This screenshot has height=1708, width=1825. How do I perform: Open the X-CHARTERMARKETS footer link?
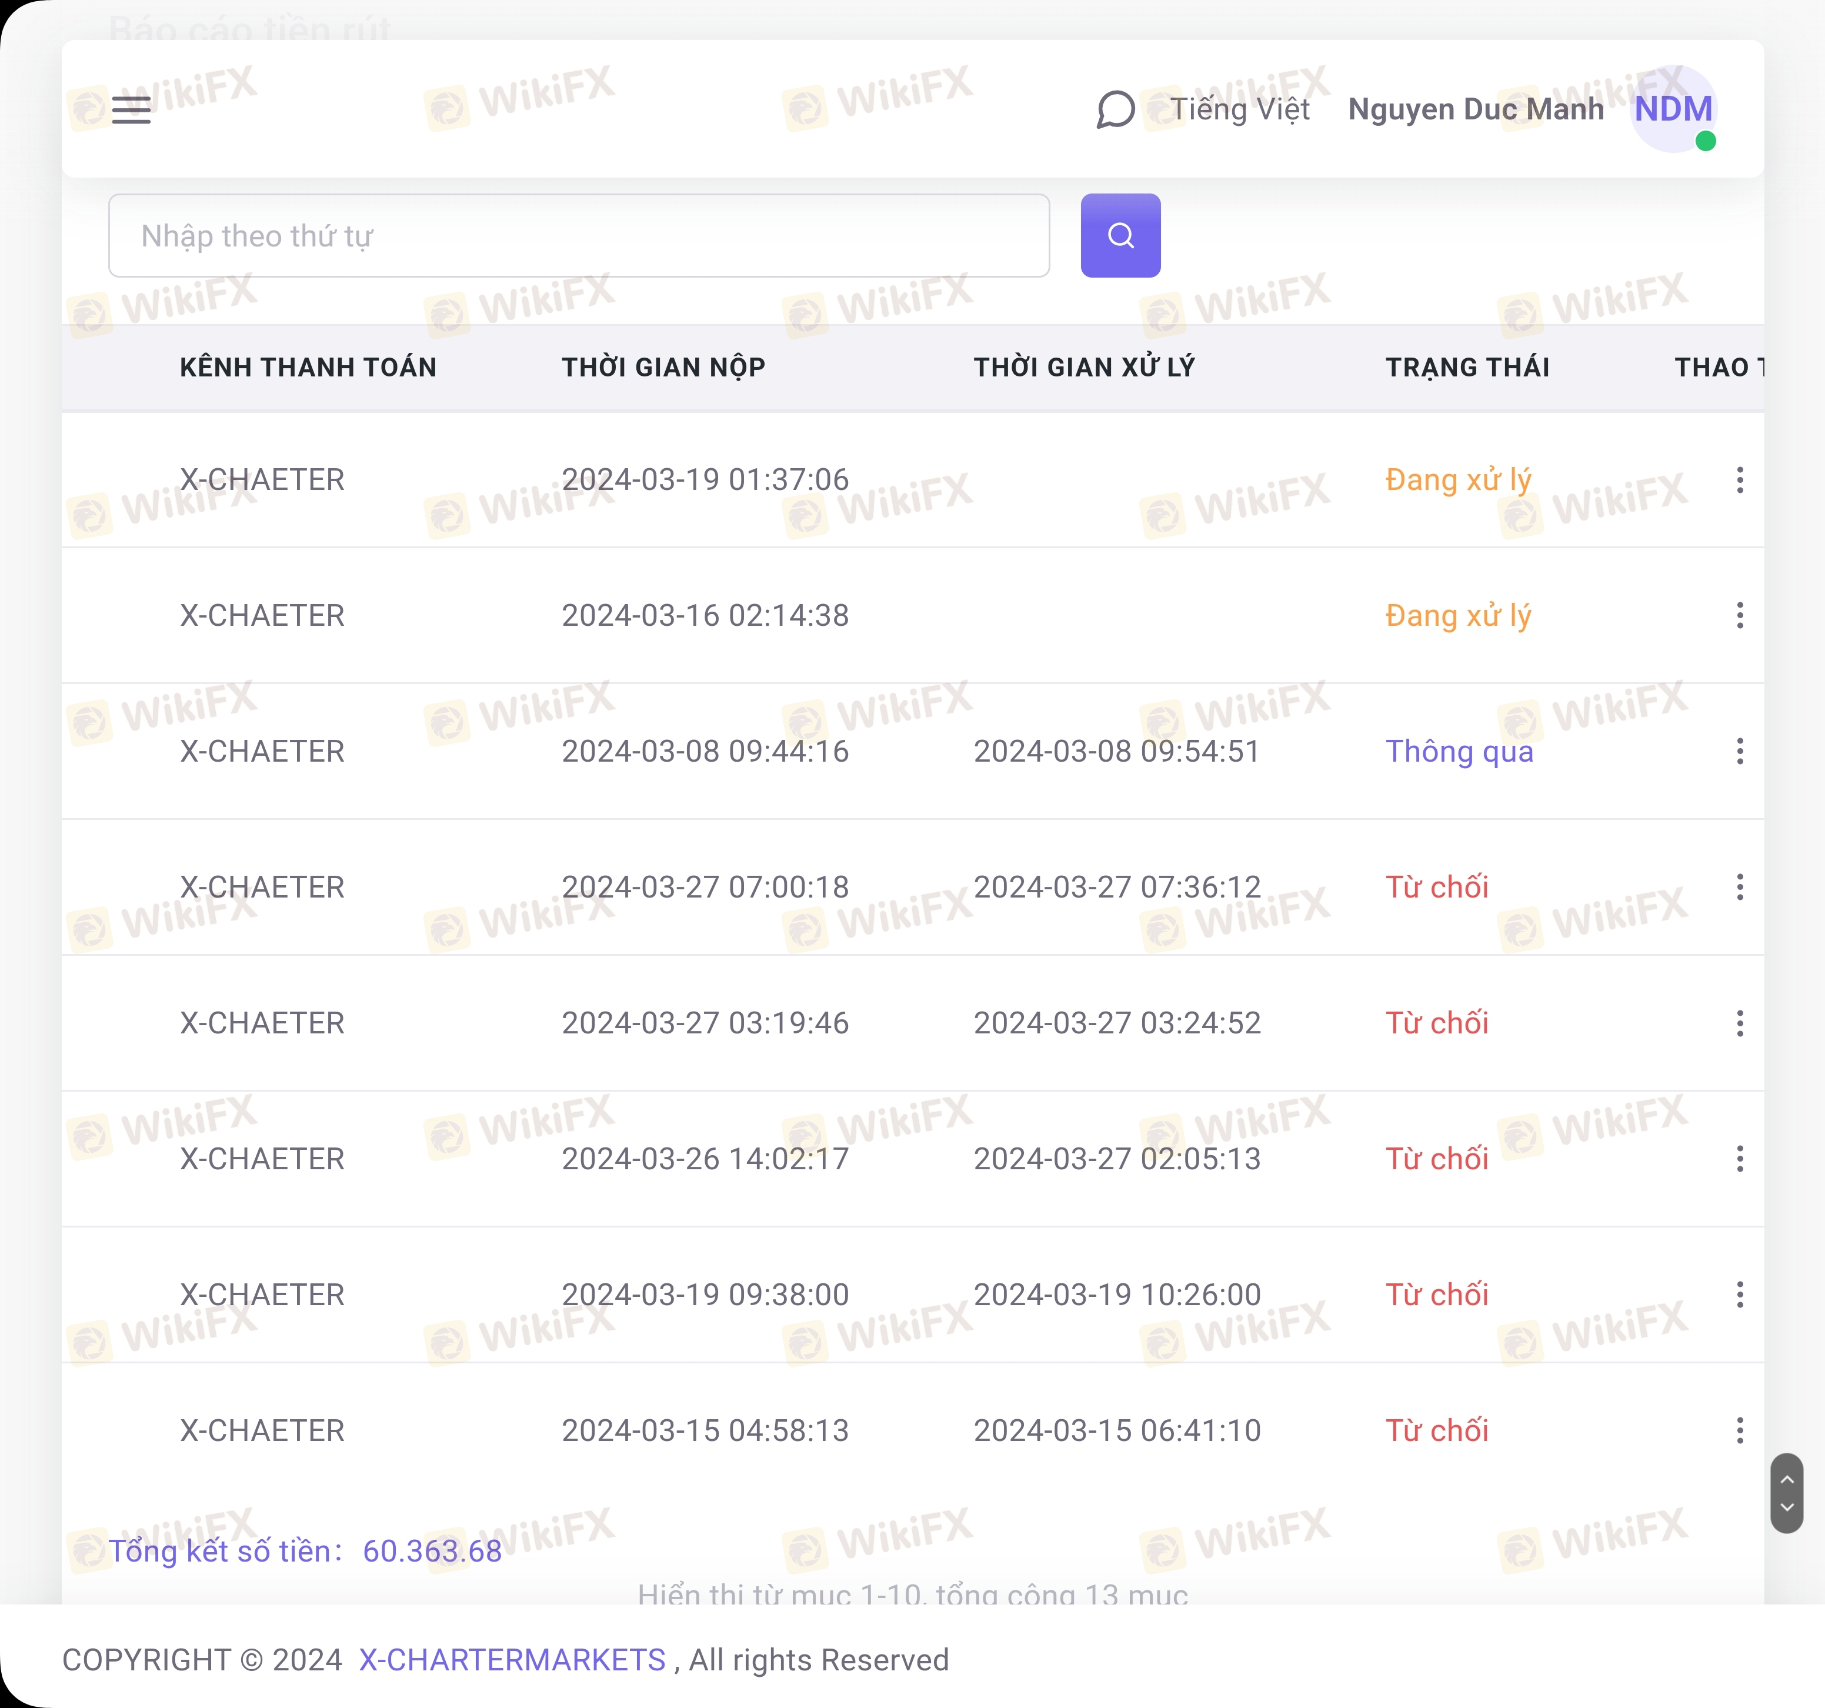pos(511,1660)
